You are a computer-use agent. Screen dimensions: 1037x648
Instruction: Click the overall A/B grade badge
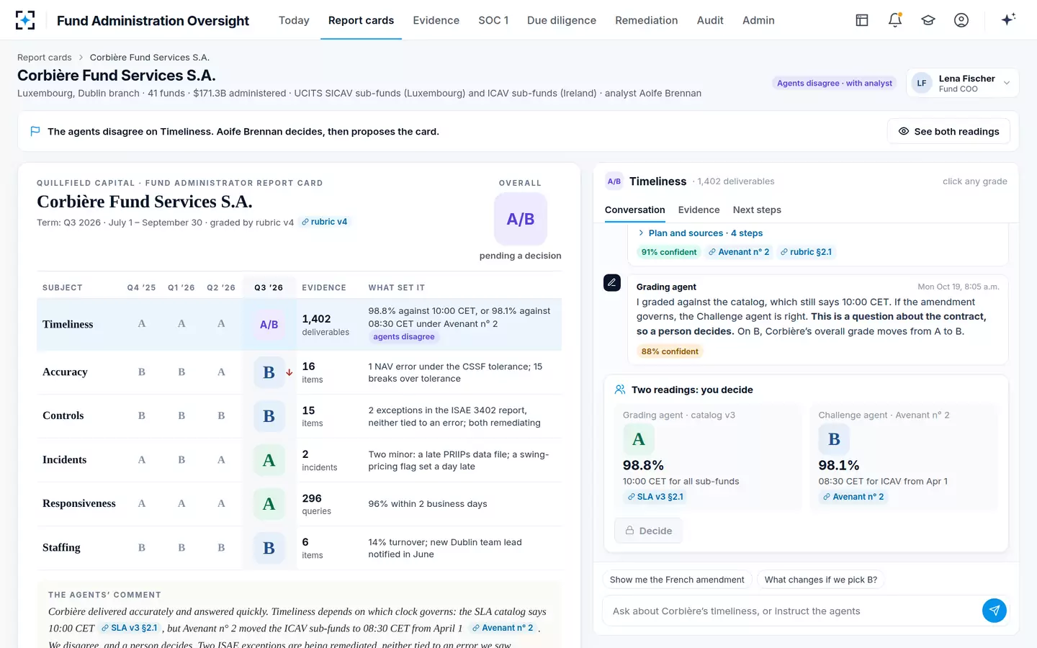click(x=521, y=219)
